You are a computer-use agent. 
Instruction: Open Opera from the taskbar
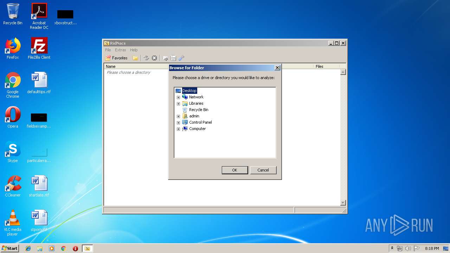[x=75, y=248]
